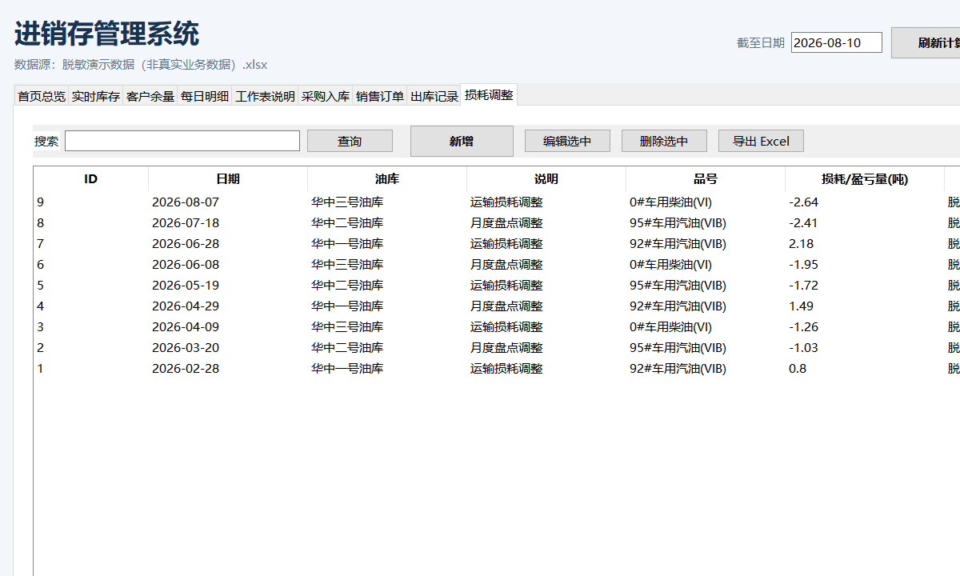Screen dimensions: 960x576
Task: Click the 损耗/盈亏量(吨) column header
Action: click(865, 179)
